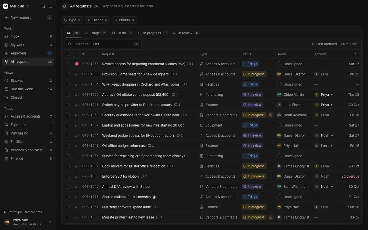This screenshot has width=368, height=230.
Task: Tick the checkbox for OPS-1064 row
Action: click(x=68, y=85)
